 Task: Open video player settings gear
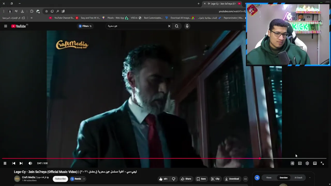point(307,163)
